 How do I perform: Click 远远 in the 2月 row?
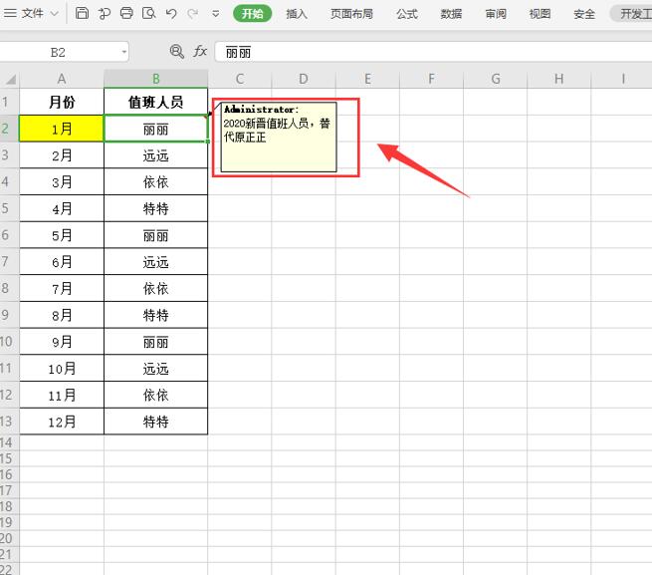coord(156,155)
